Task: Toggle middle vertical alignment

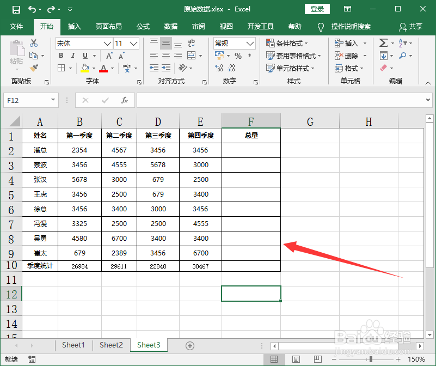Action: [x=166, y=43]
